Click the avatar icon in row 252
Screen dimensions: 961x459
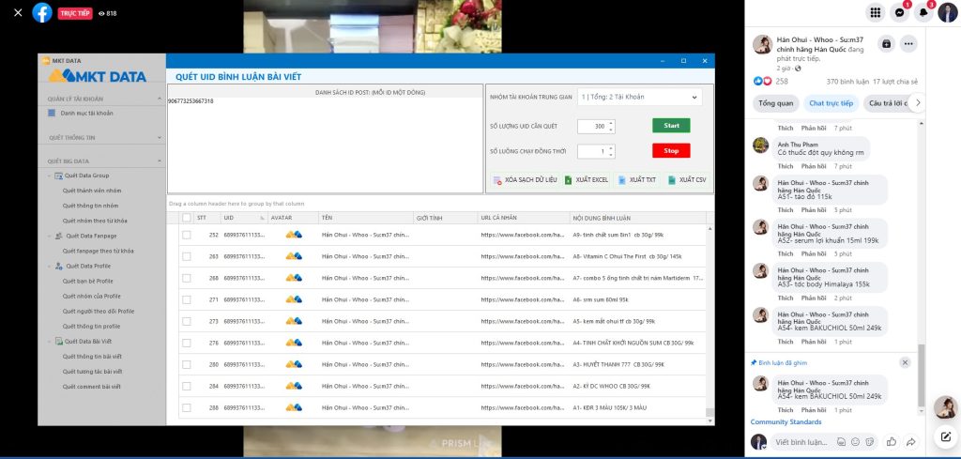tap(294, 234)
